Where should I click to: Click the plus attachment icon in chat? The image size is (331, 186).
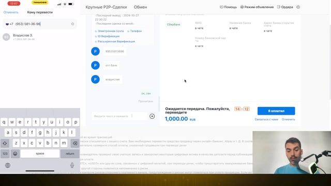tap(152, 116)
